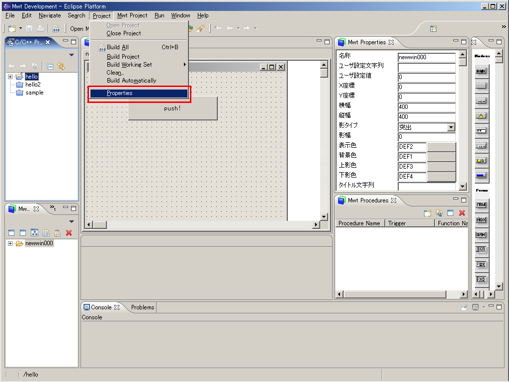The image size is (509, 382).
Task: Select FRM widget in palette
Action: (481, 205)
